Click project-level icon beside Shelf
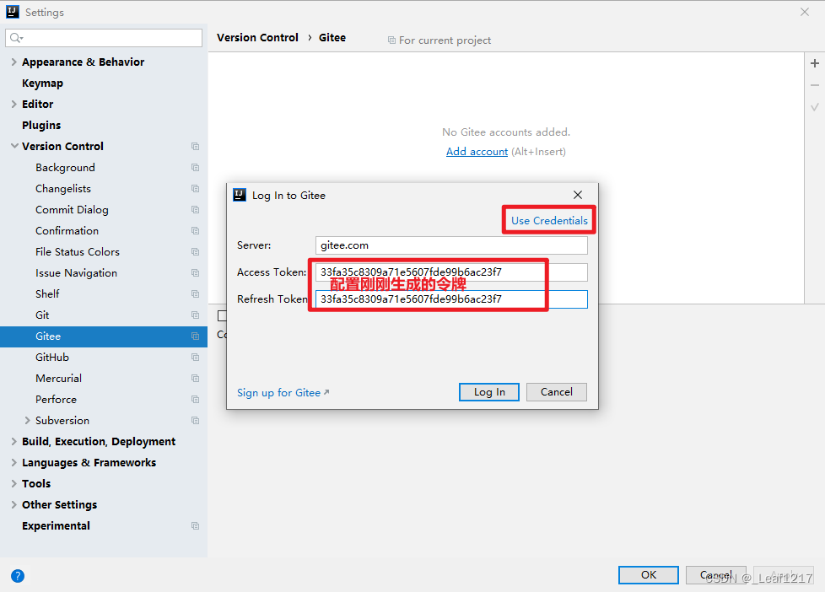The height and width of the screenshot is (592, 825). click(x=195, y=293)
